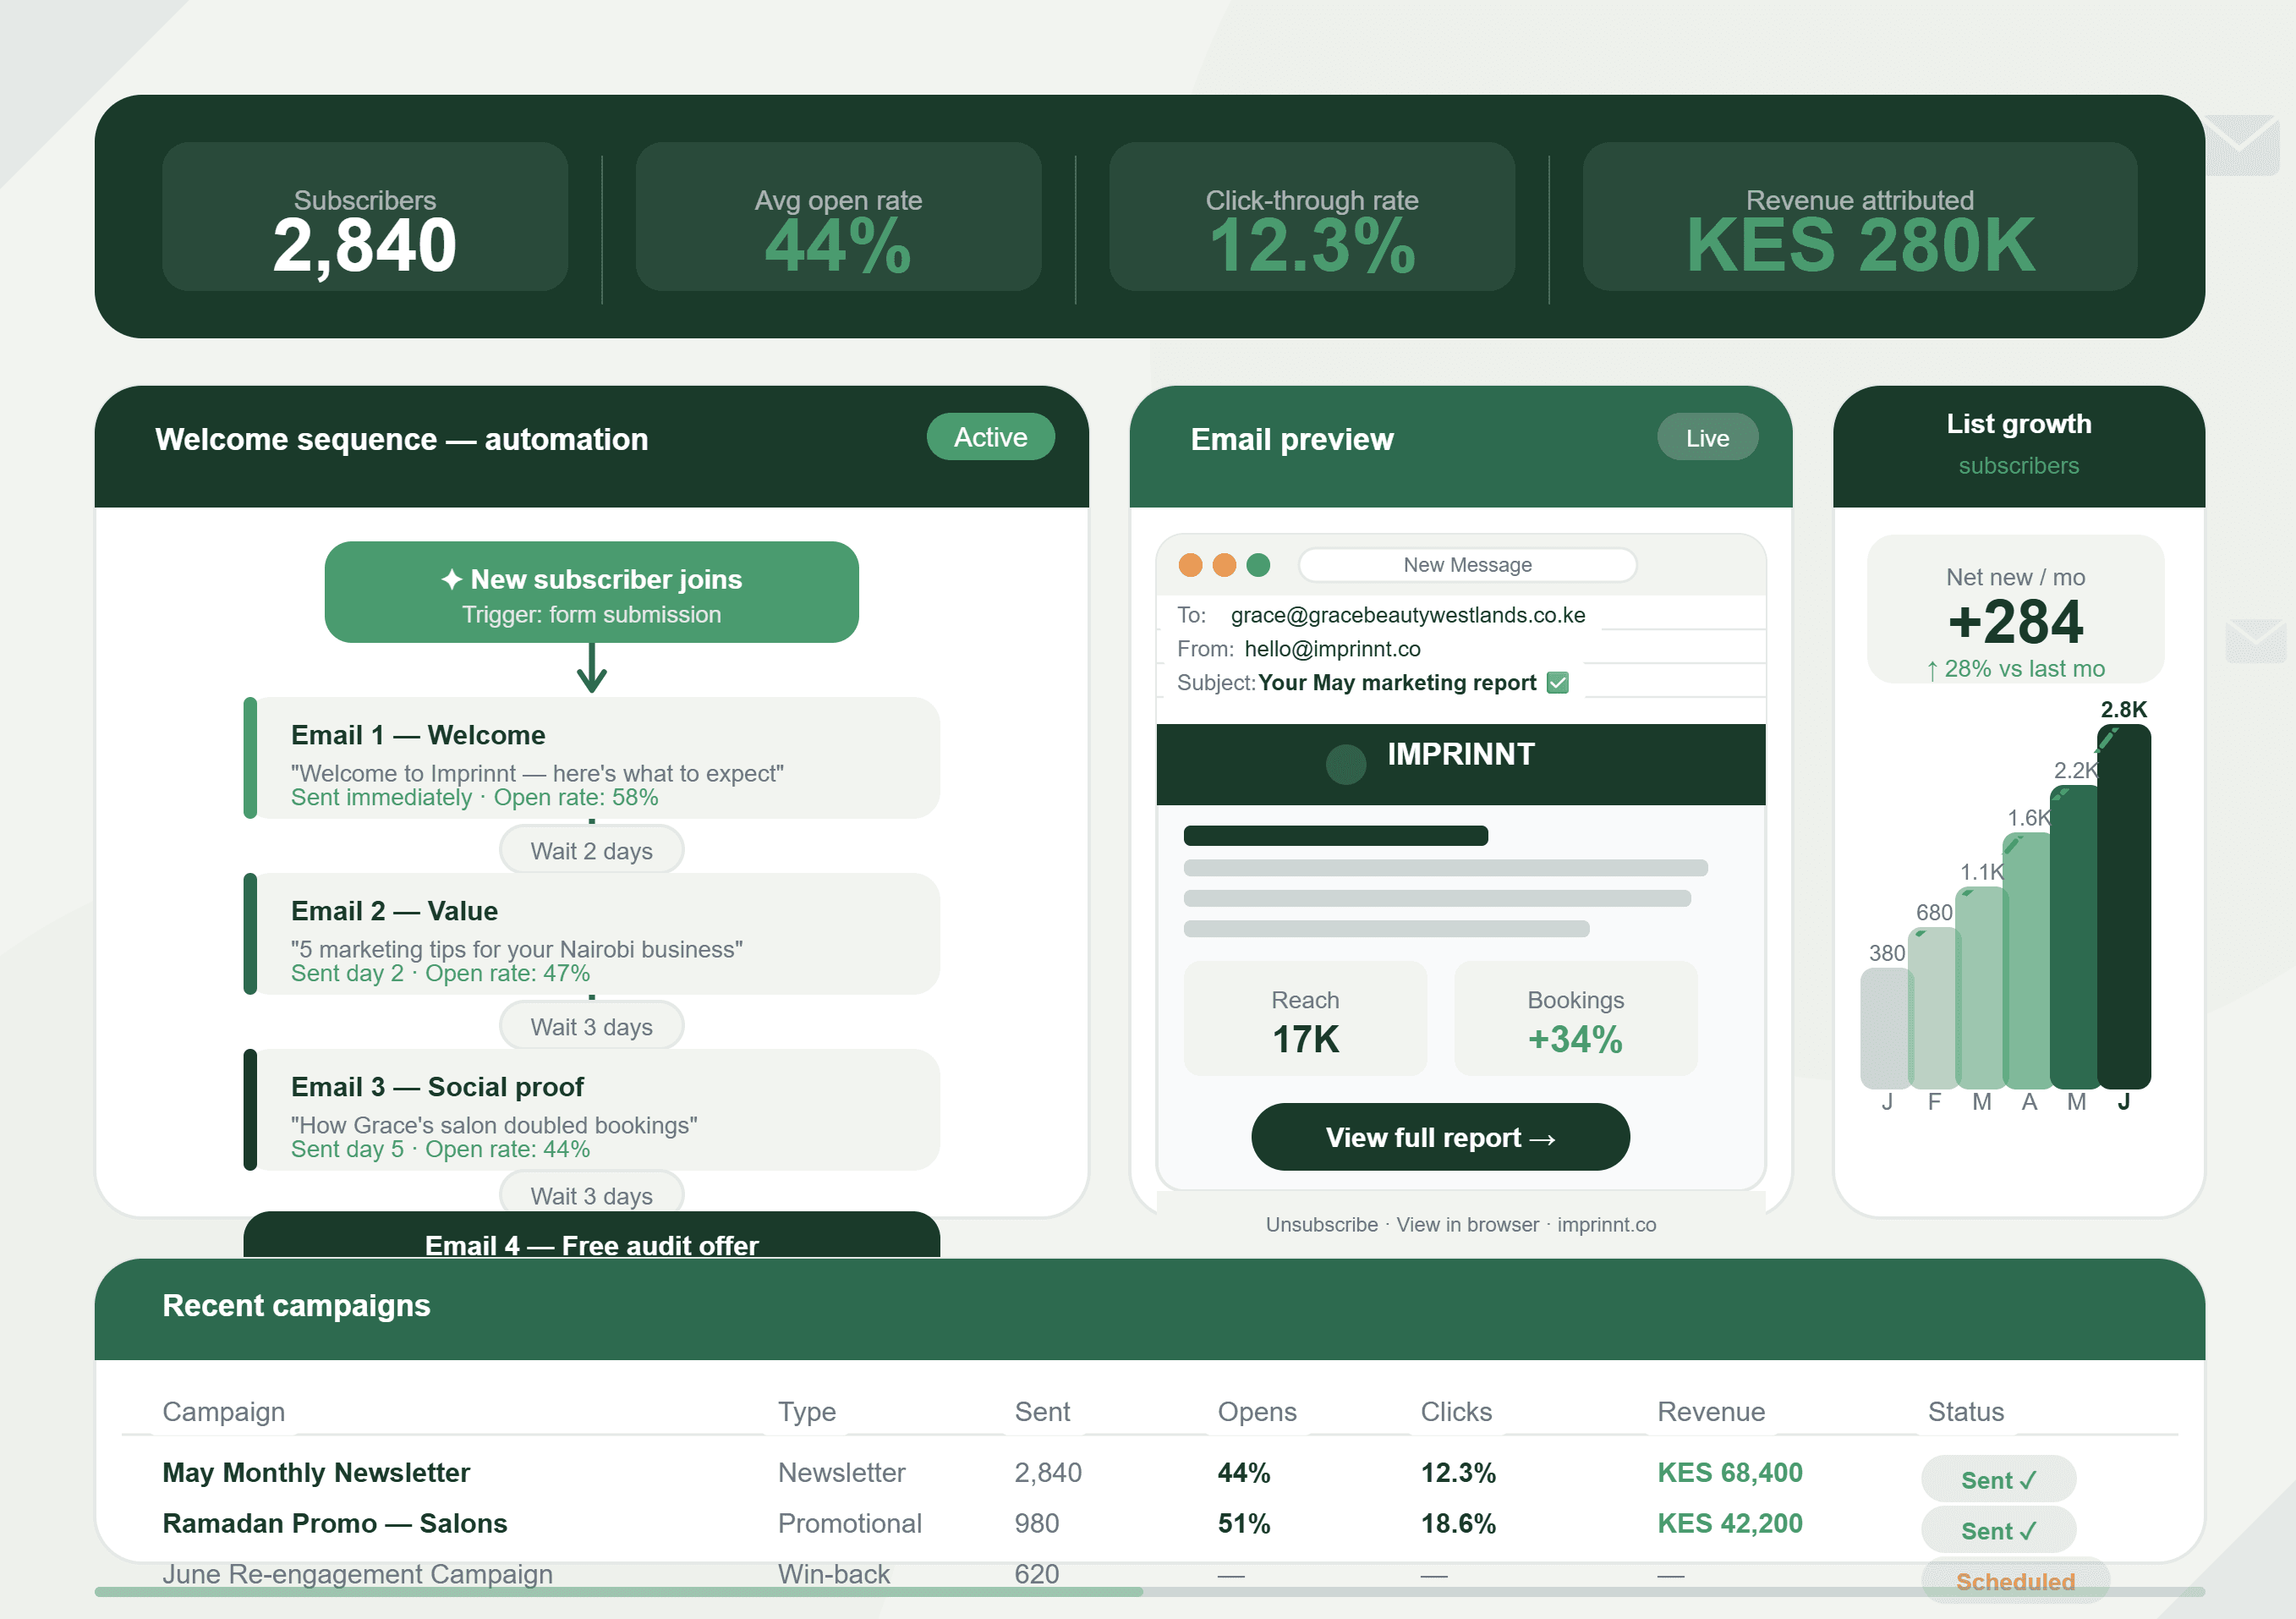
Task: Click the Wait 2 days delay pill
Action: pos(592,850)
